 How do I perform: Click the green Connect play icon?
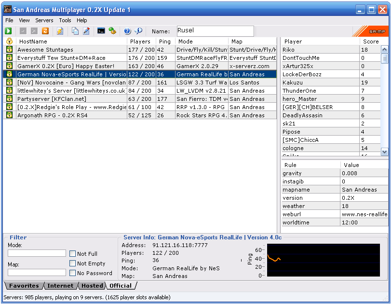click(x=8, y=31)
